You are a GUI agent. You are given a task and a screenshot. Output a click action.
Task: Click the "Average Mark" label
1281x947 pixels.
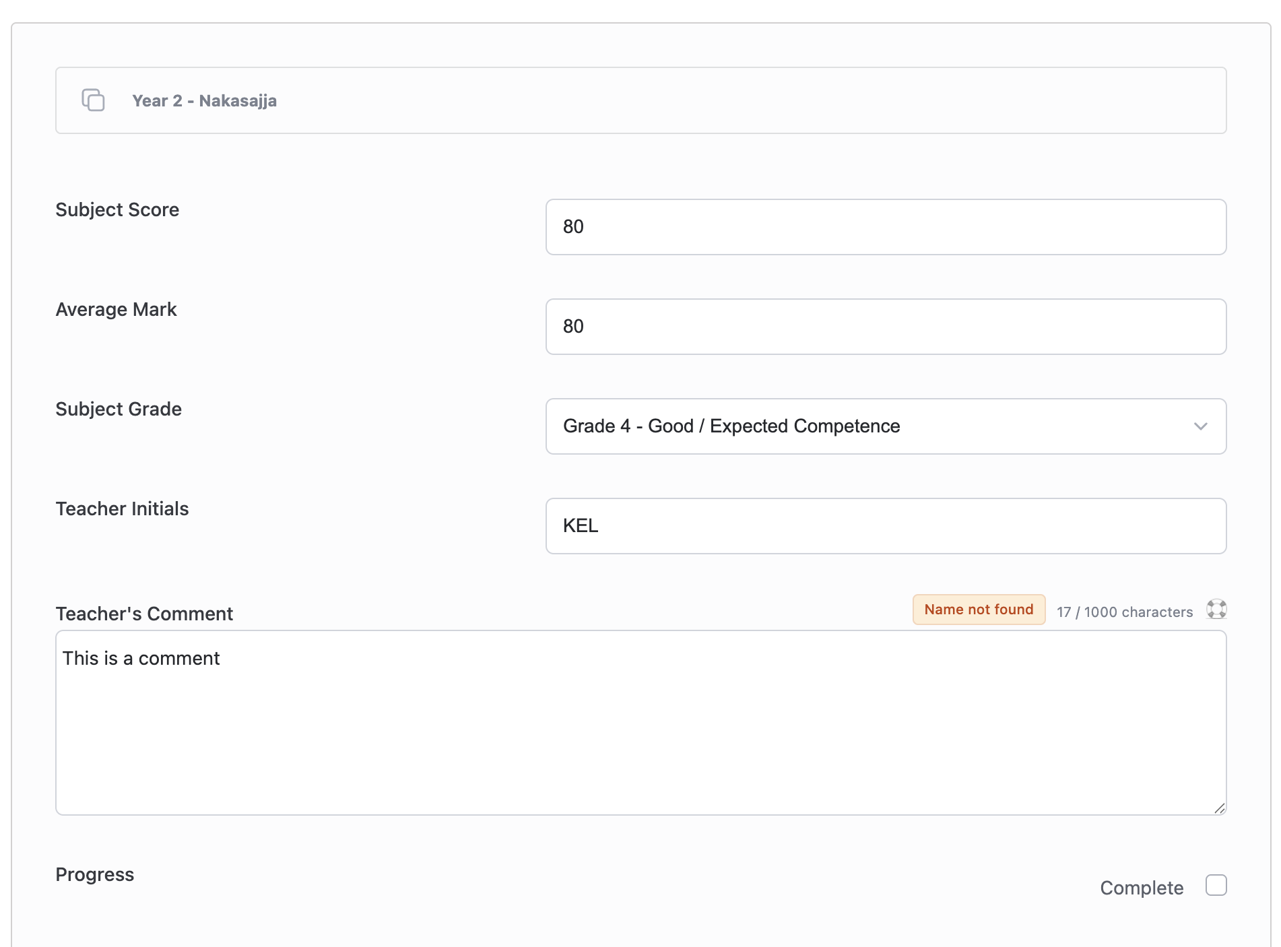click(116, 309)
